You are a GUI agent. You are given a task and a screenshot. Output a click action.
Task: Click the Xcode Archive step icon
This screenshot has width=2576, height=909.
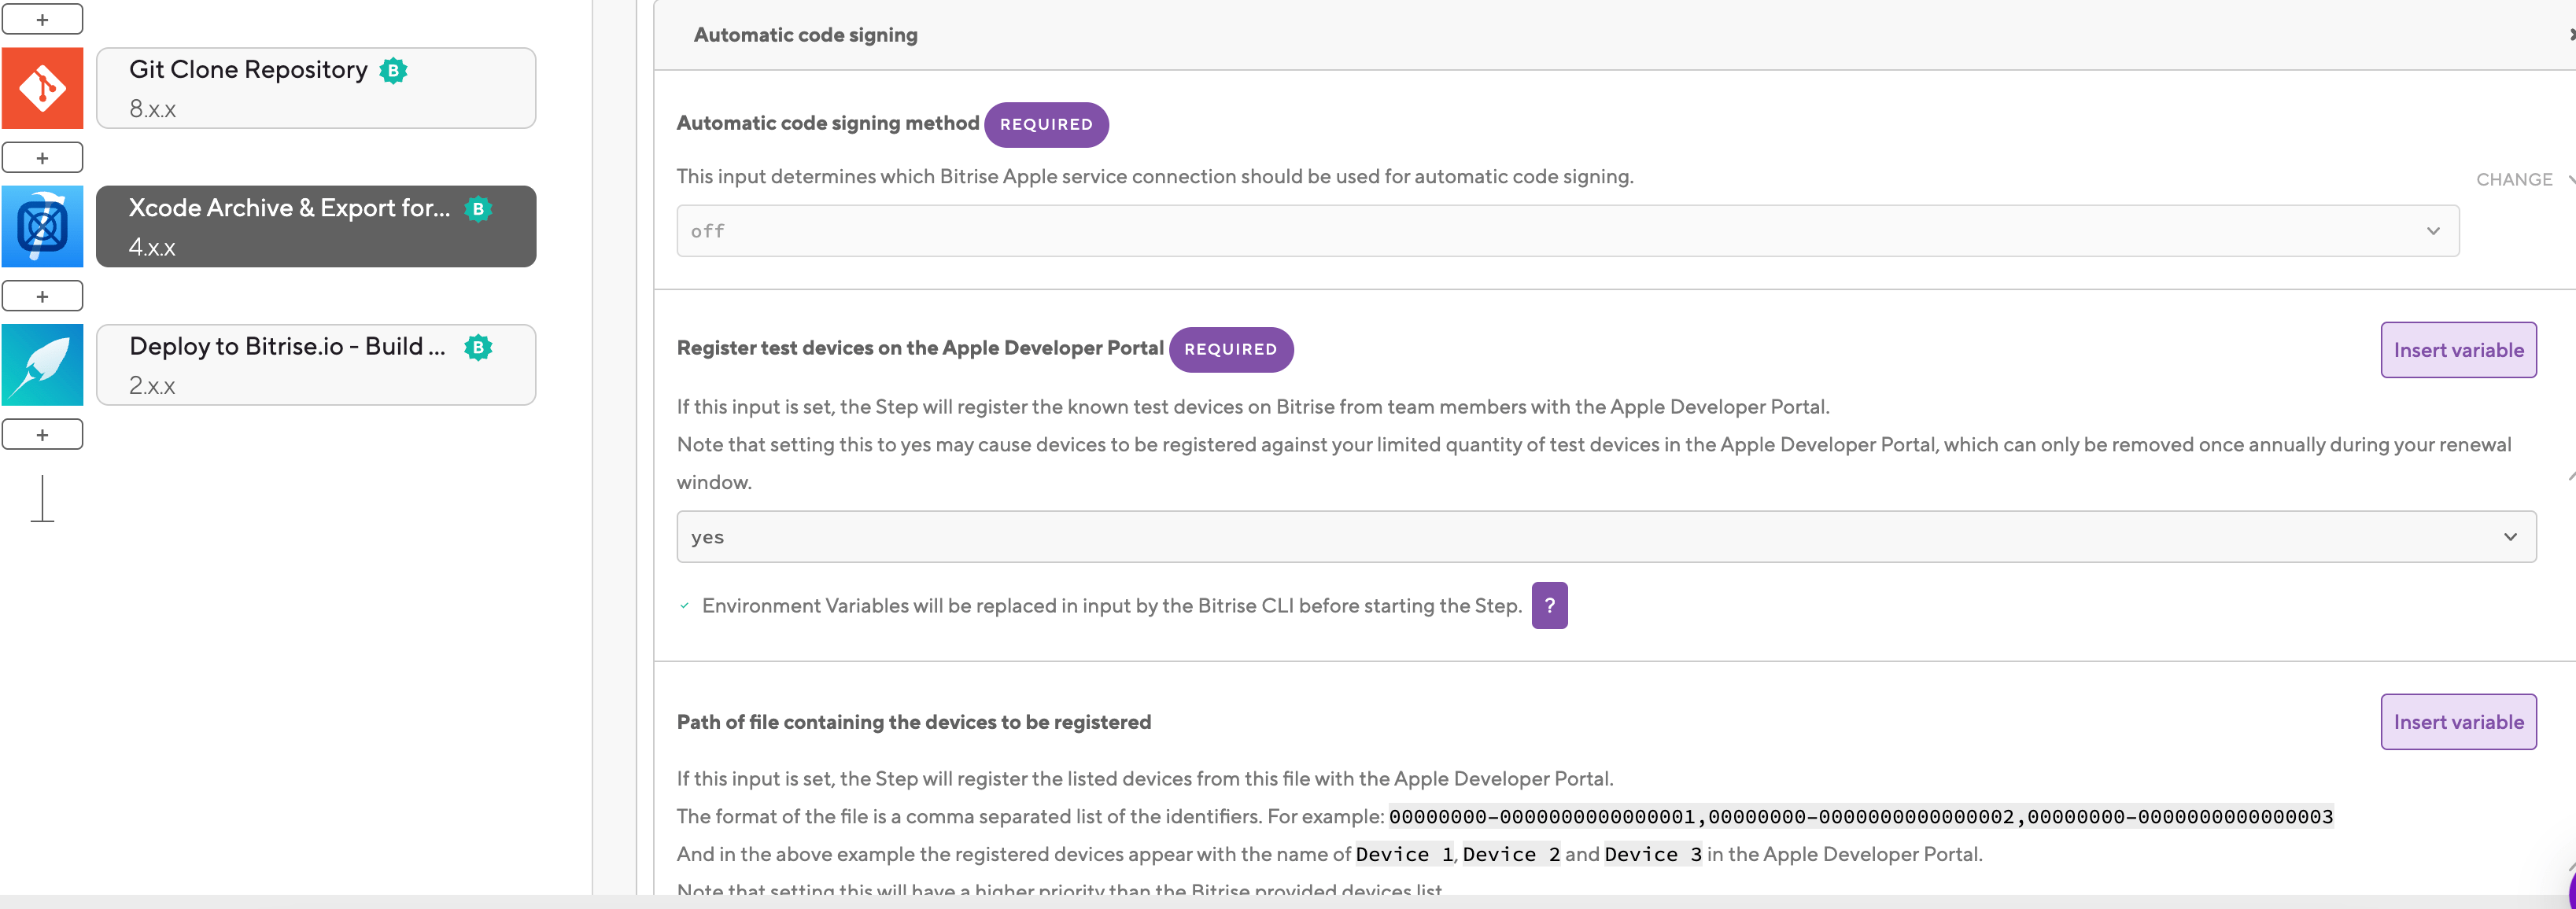pos(42,226)
